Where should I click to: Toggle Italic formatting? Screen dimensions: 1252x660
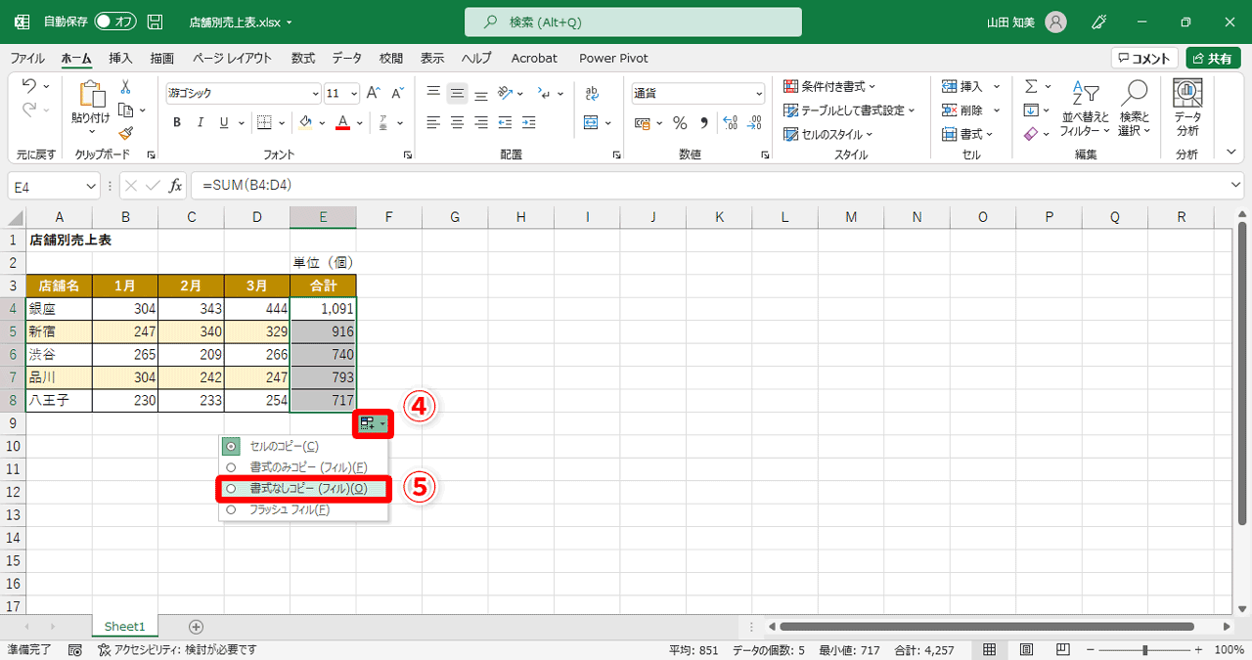[x=201, y=122]
